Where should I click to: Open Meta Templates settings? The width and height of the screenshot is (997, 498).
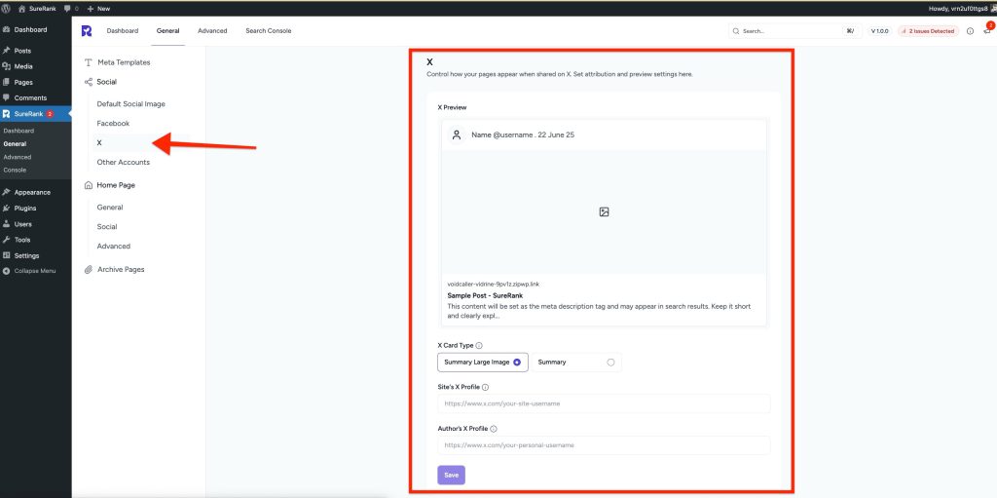118,62
